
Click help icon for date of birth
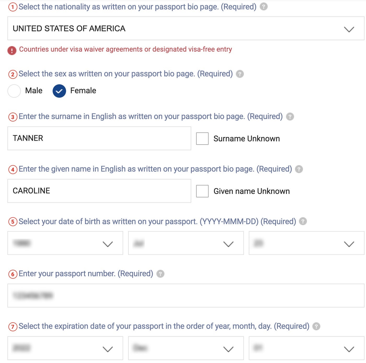click(x=303, y=221)
